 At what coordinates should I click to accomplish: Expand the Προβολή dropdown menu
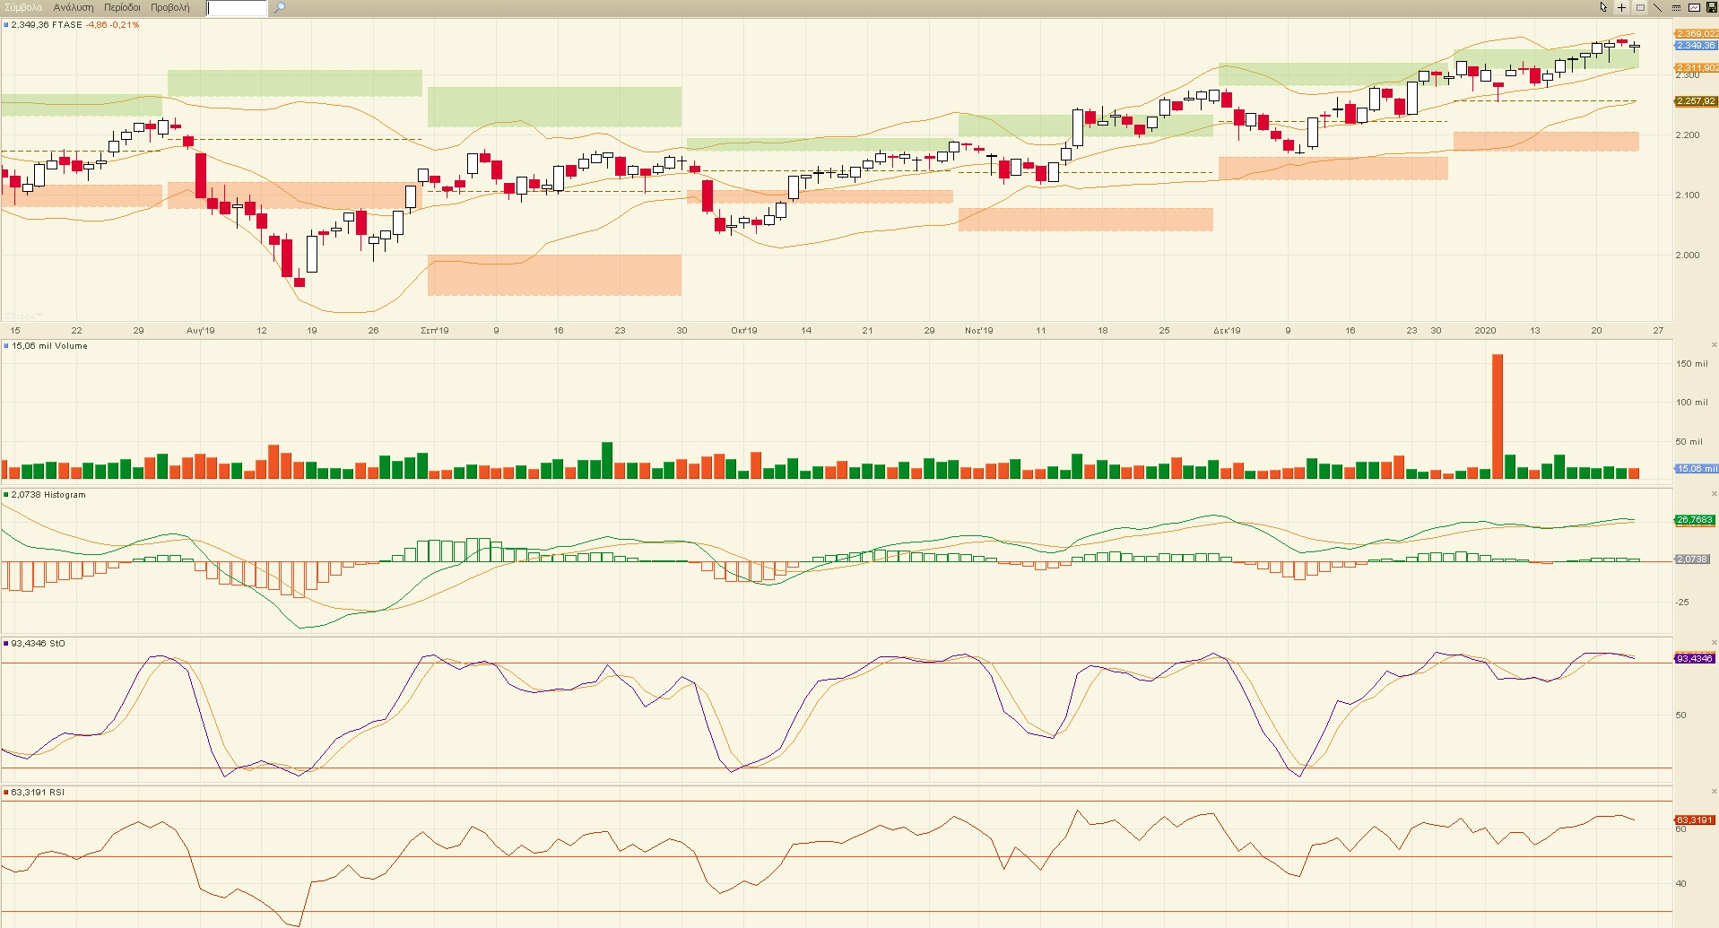click(x=170, y=7)
